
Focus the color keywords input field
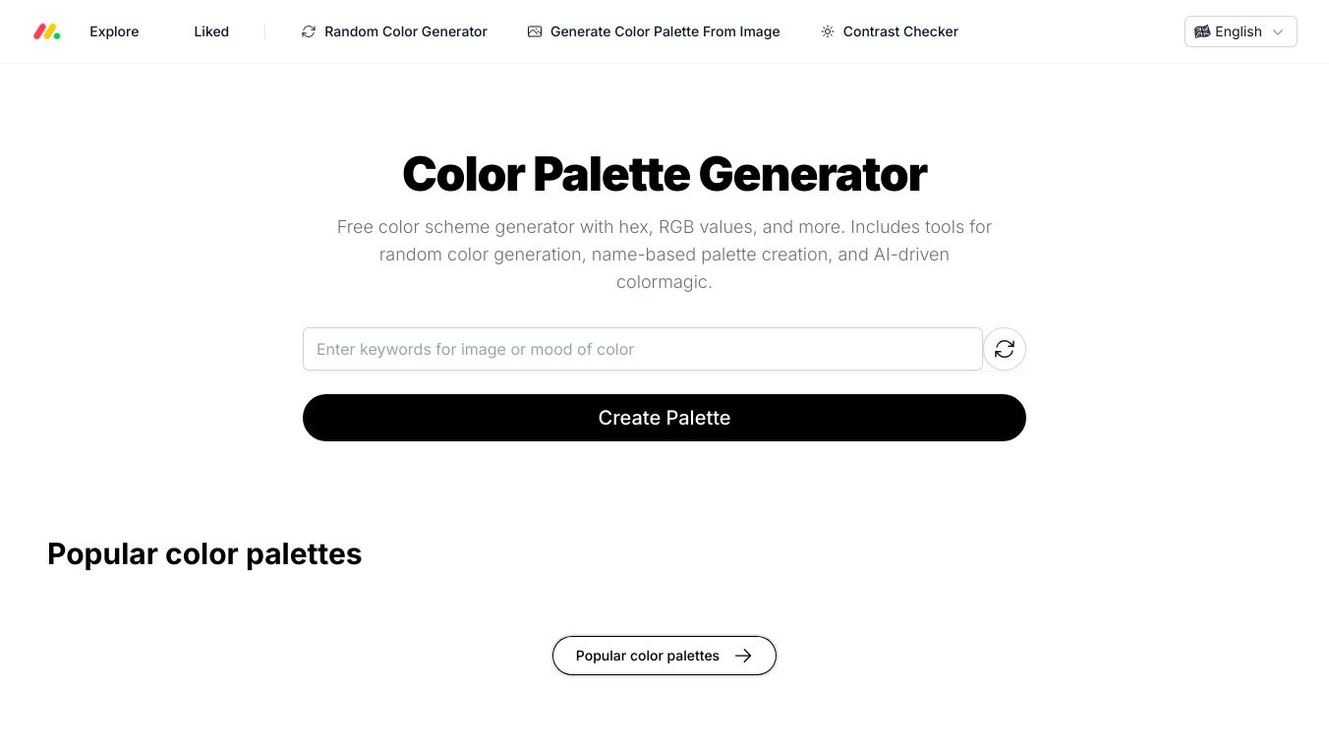[642, 349]
